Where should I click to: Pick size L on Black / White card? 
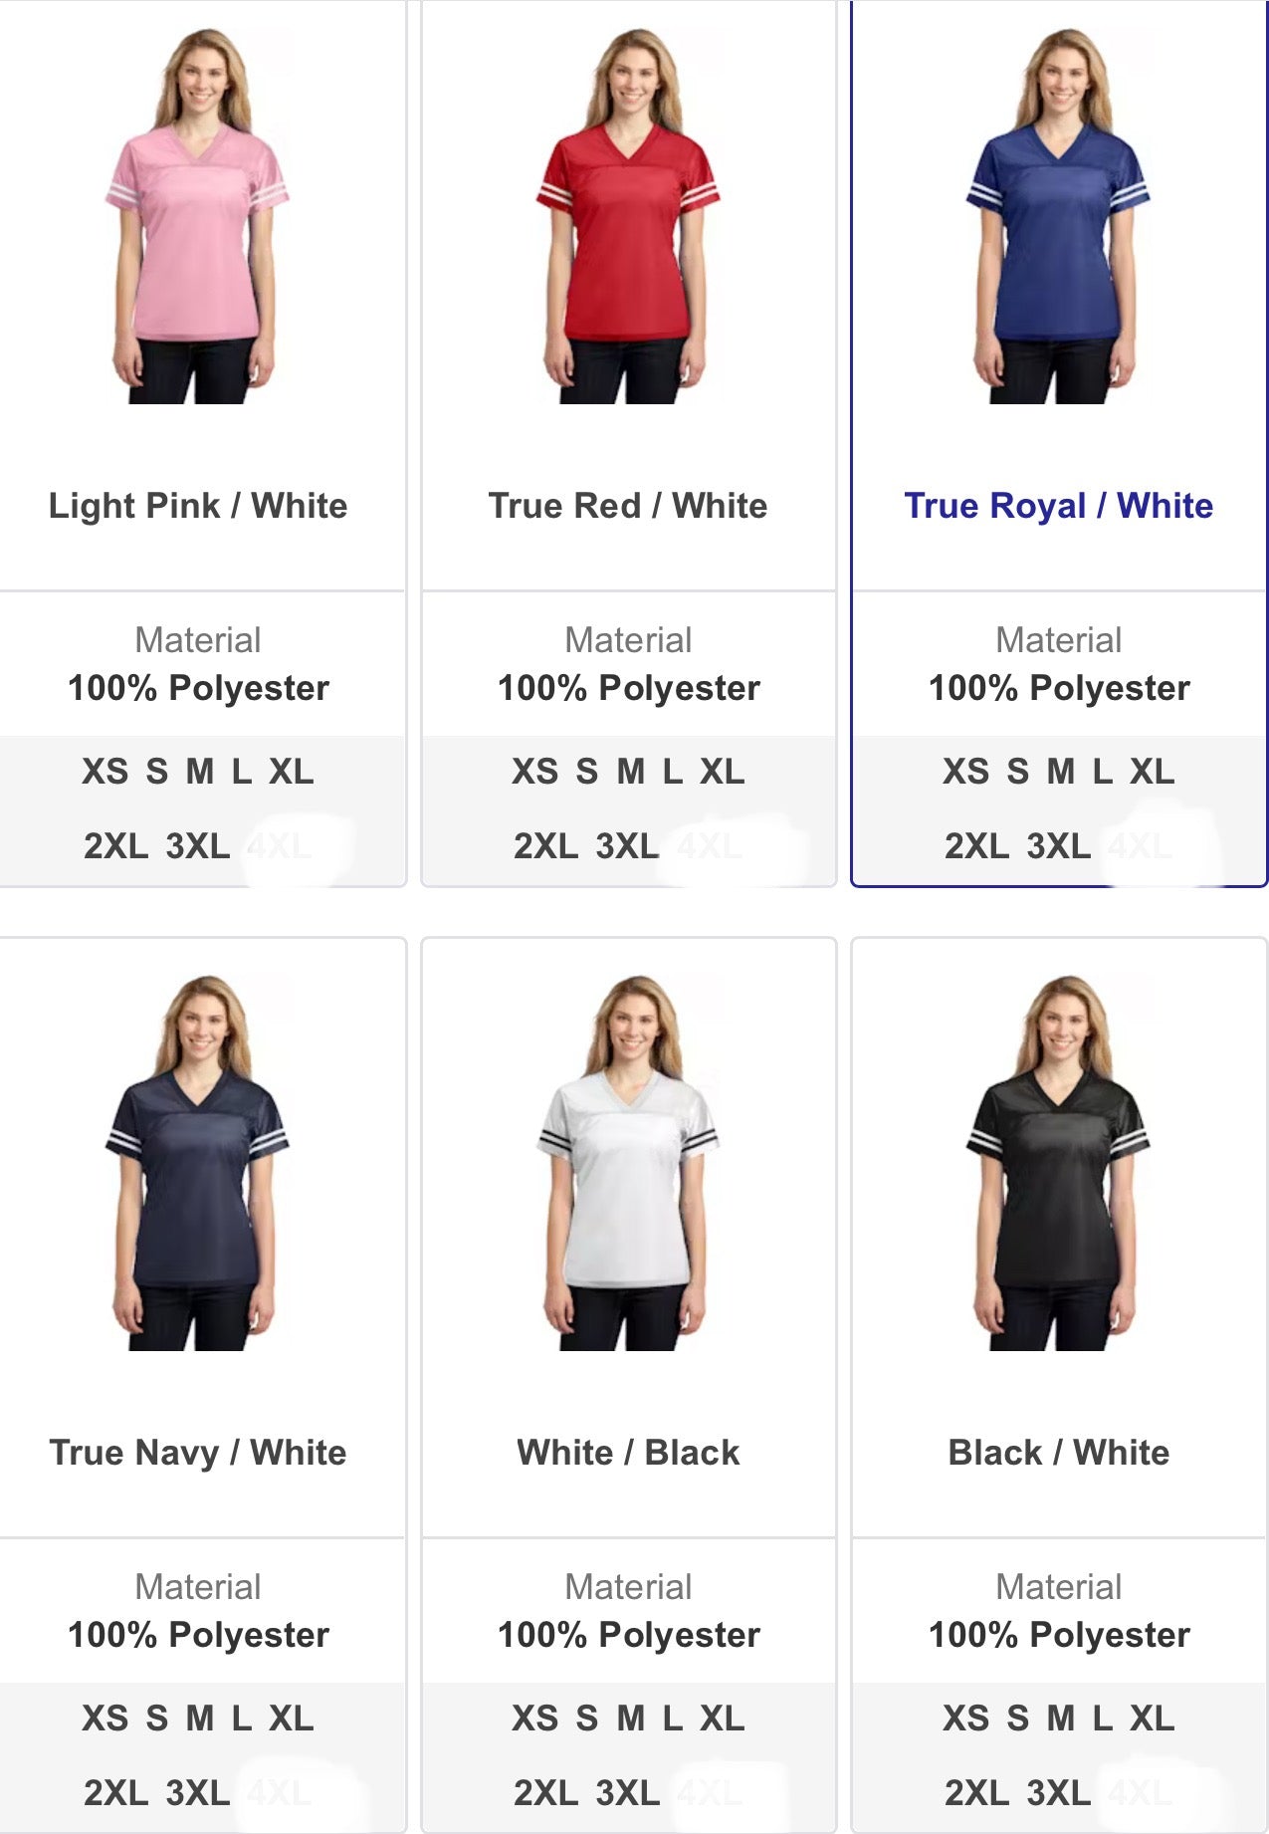click(x=1102, y=1719)
